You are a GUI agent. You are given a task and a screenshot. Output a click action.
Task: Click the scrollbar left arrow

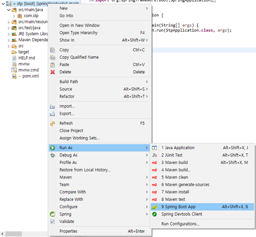click(2, 234)
